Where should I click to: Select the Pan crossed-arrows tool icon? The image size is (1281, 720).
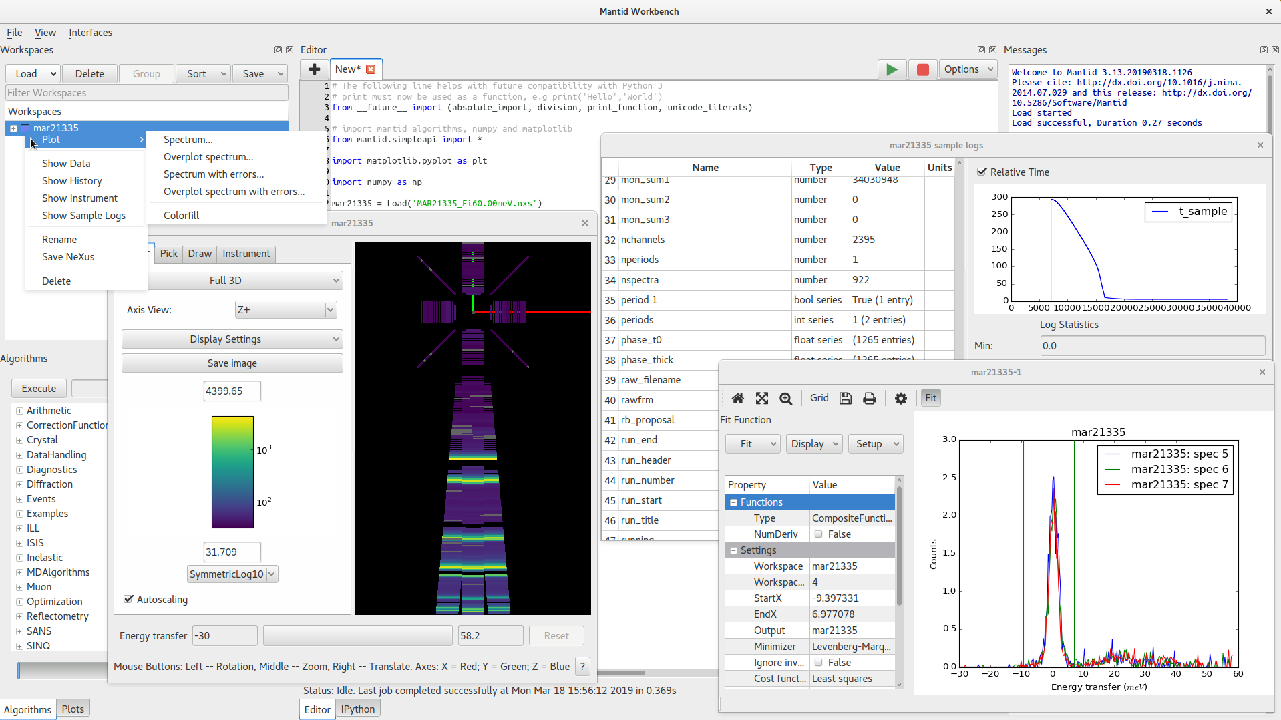[x=761, y=398]
